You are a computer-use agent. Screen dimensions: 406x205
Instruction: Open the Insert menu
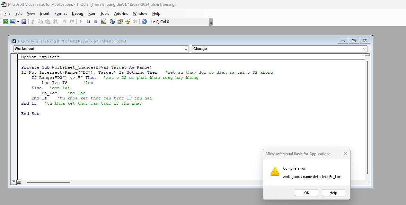[x=45, y=14]
